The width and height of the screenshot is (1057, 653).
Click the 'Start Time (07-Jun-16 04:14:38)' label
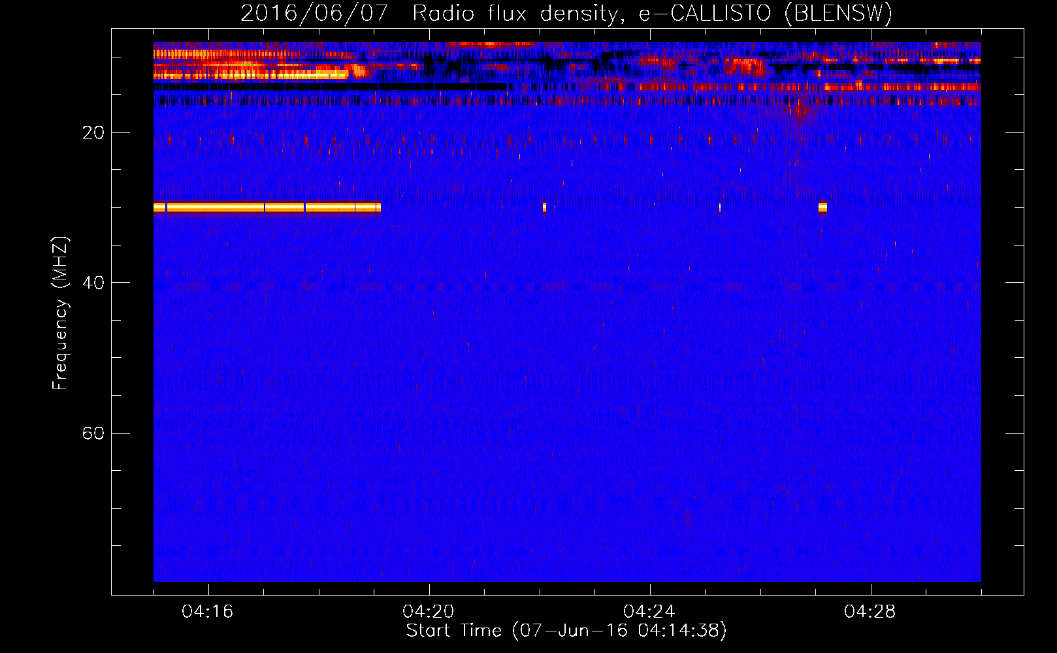point(566,630)
